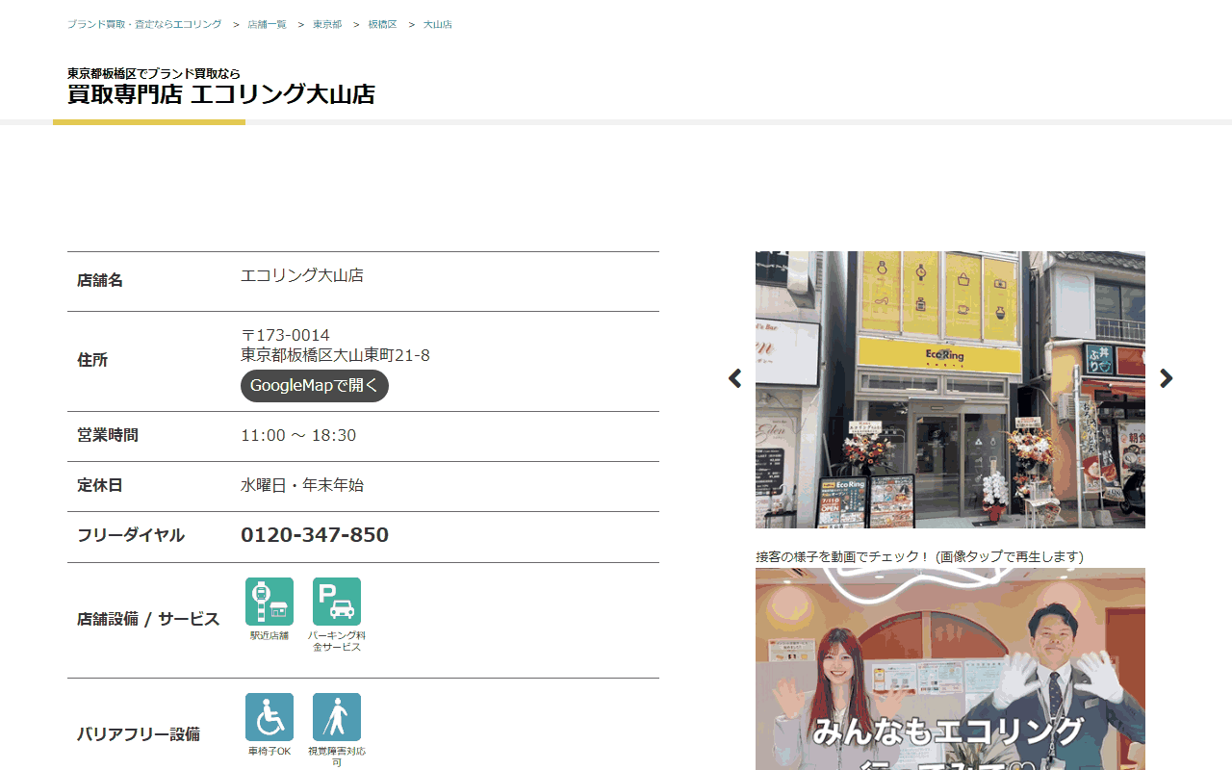The image size is (1232, 770).
Task: Click the closed days 水曜日・年末年始
Action: pyautogui.click(x=302, y=485)
